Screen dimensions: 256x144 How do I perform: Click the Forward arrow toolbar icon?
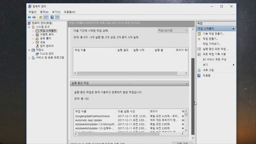tap(34, 17)
